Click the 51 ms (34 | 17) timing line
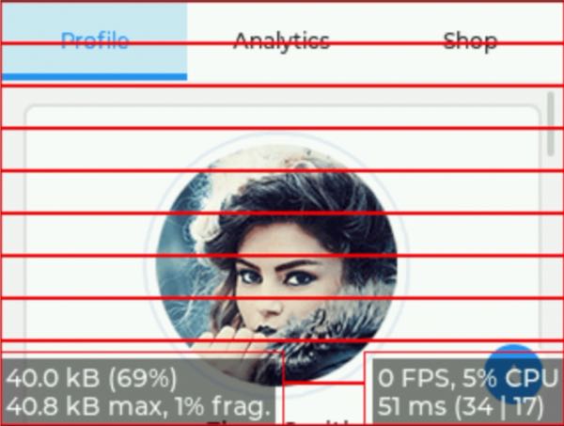This screenshot has height=426, width=564. [461, 406]
